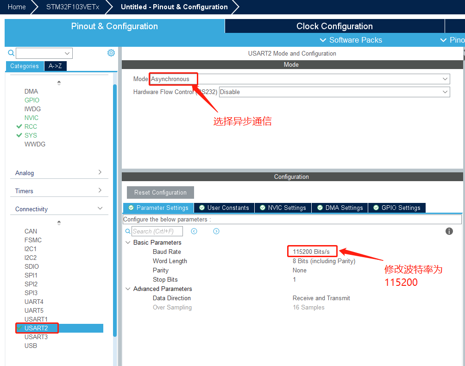Open the categories settings gear icon
This screenshot has width=465, height=366.
click(111, 53)
